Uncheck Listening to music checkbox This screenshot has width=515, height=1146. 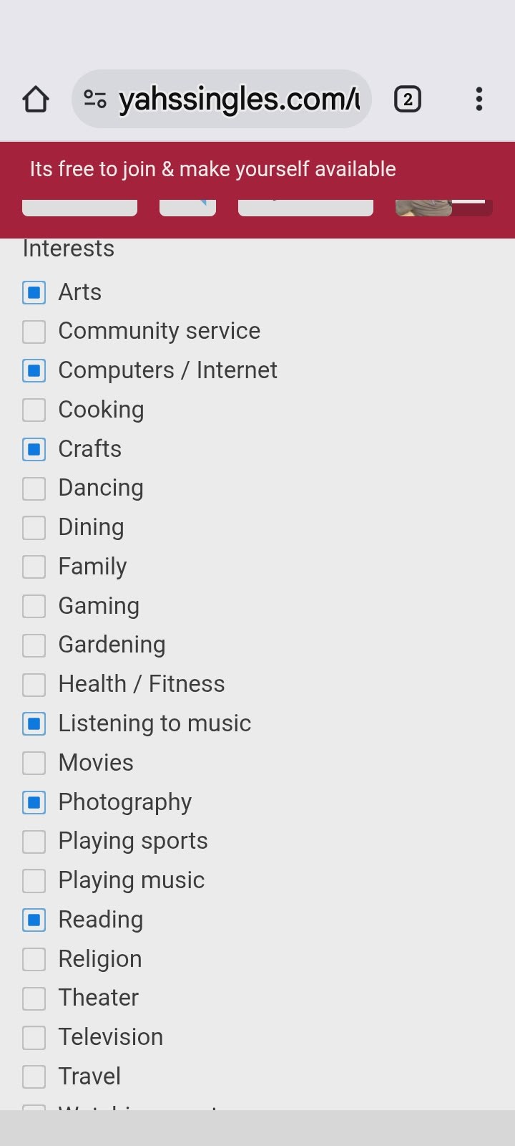34,724
